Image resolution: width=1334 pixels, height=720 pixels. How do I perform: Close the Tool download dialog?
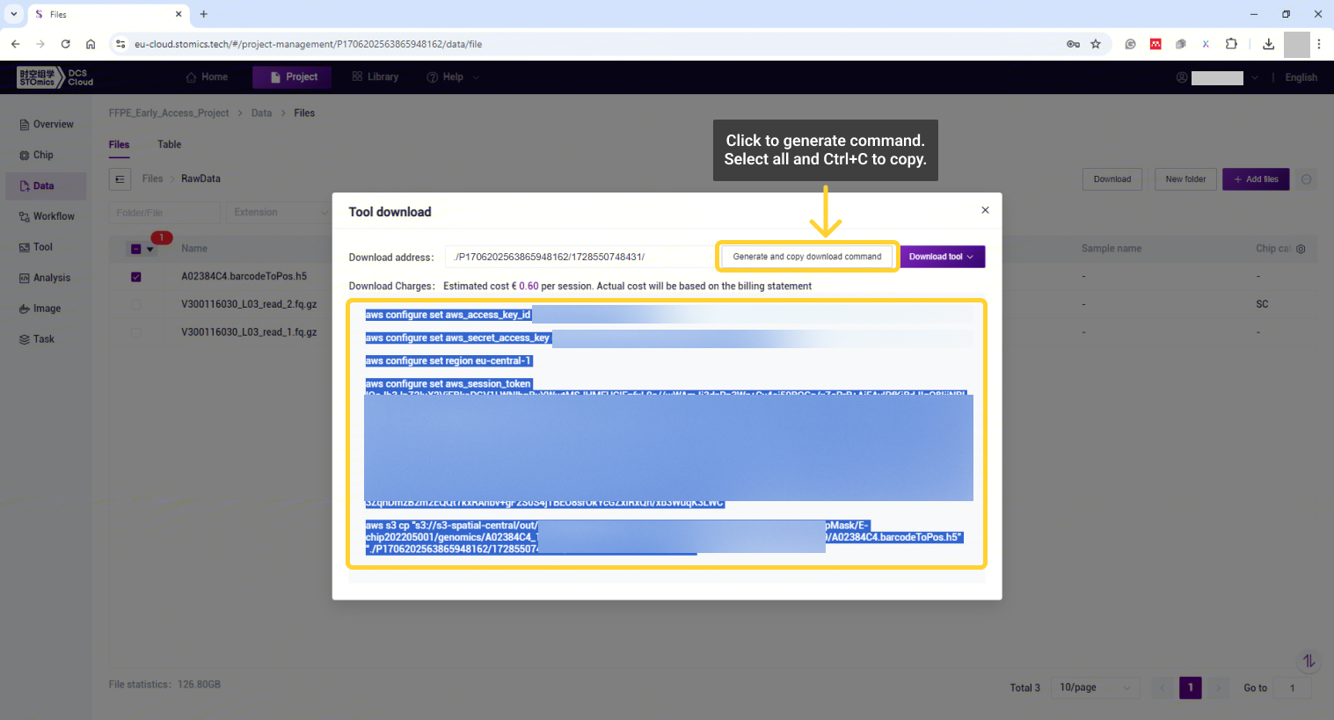click(985, 210)
